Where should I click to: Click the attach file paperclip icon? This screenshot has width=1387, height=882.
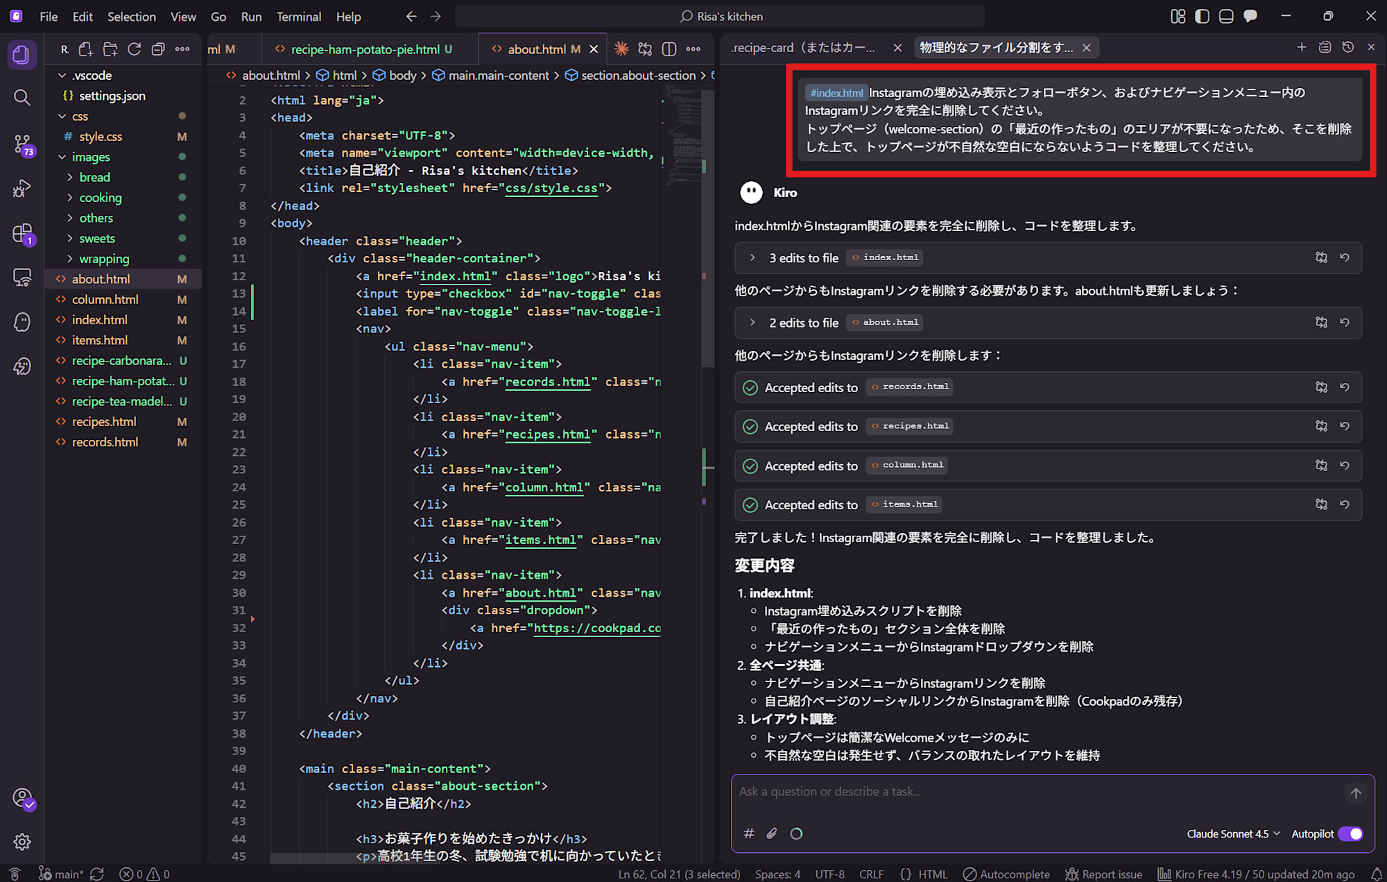[x=772, y=833]
